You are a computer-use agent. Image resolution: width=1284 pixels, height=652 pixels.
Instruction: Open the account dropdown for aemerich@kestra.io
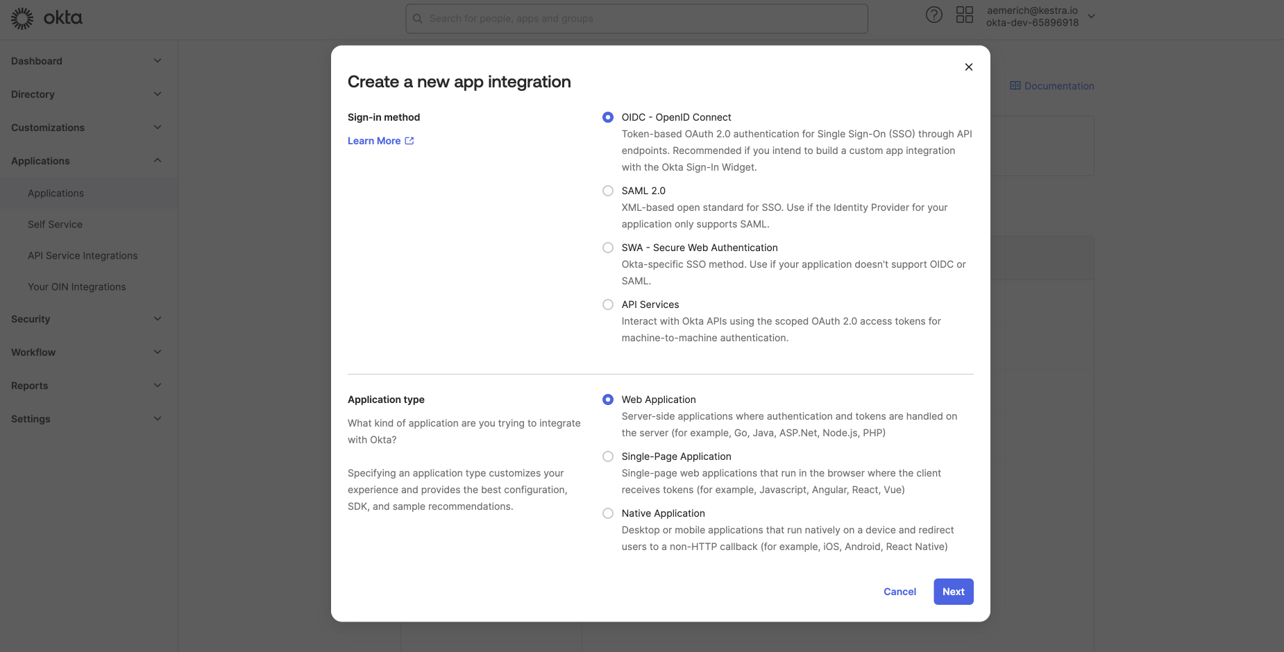point(1091,16)
